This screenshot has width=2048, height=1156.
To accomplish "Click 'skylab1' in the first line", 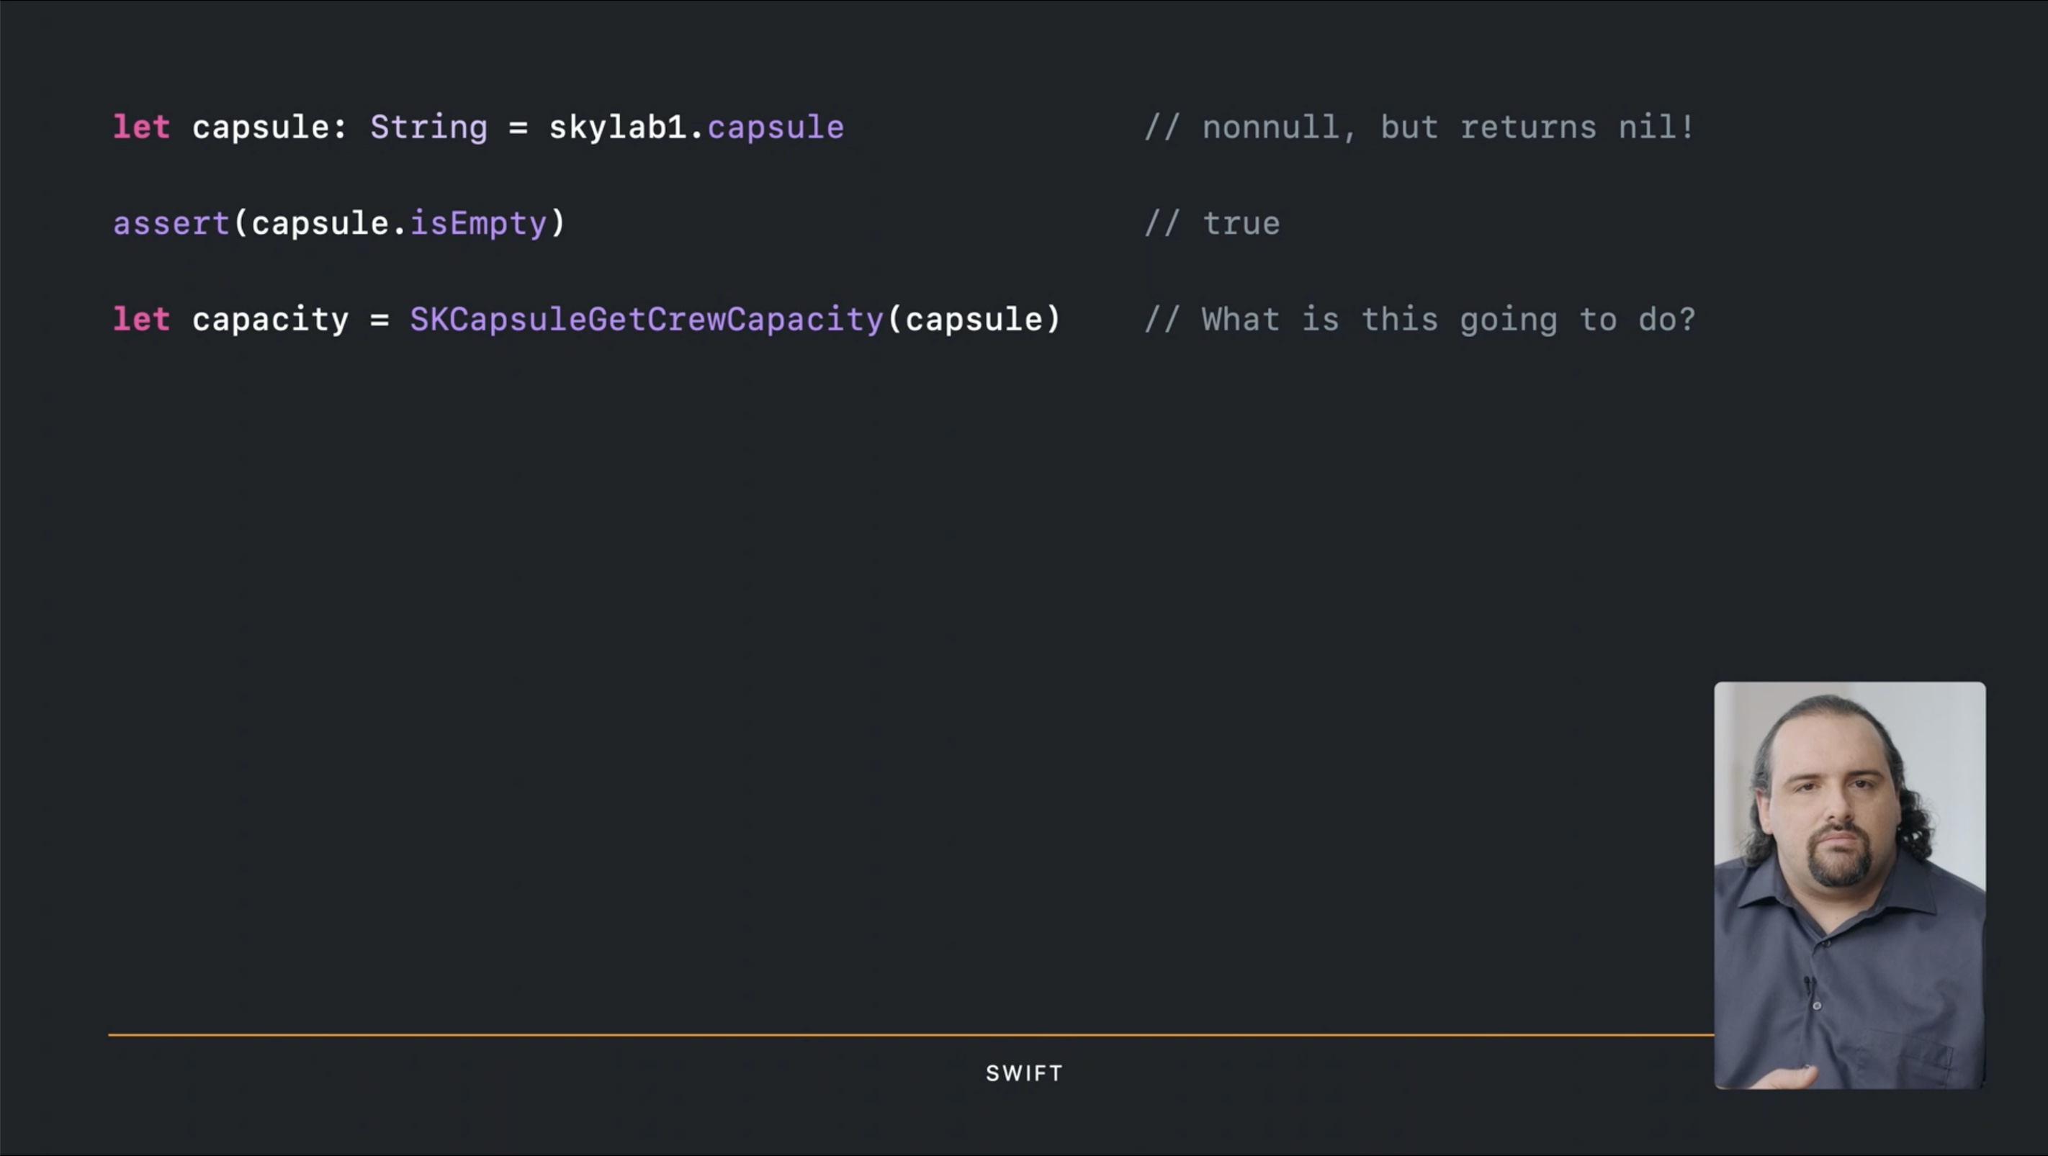I will (x=618, y=129).
